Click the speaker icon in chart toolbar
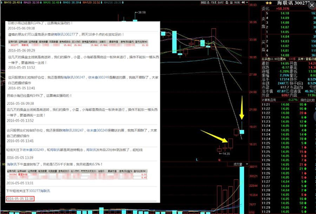 [x=243, y=3]
